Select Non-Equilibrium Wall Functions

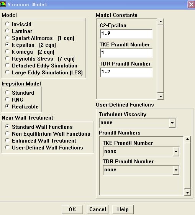coord(7,133)
